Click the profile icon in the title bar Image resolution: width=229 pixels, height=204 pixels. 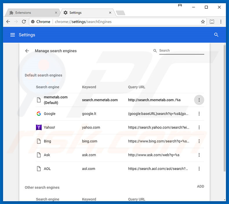pyautogui.click(x=180, y=5)
